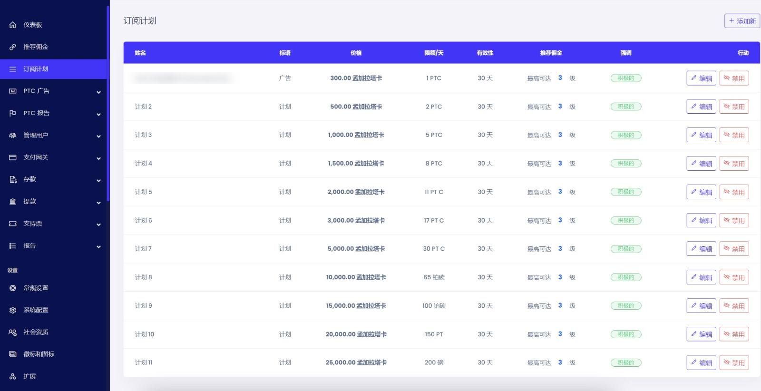Open 常规设置 in the sidebar
Image resolution: width=761 pixels, height=391 pixels.
(x=36, y=288)
